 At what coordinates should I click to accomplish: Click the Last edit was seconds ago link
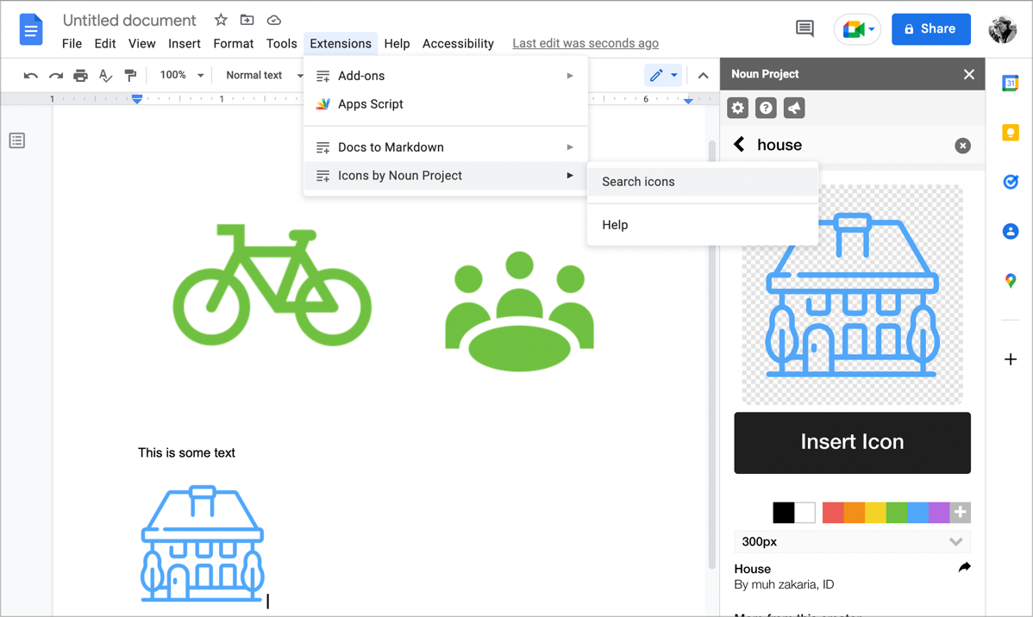point(585,43)
